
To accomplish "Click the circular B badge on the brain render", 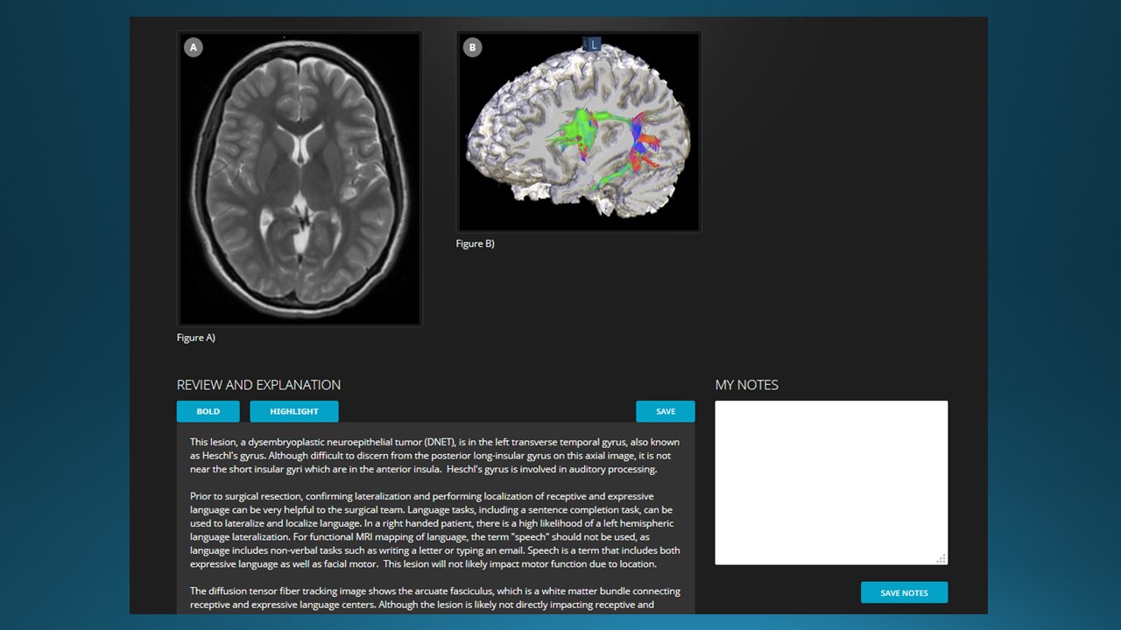I will [472, 47].
